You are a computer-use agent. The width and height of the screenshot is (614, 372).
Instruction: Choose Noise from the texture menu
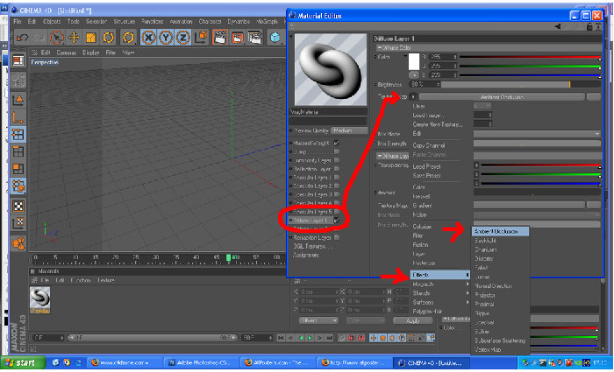coord(419,215)
